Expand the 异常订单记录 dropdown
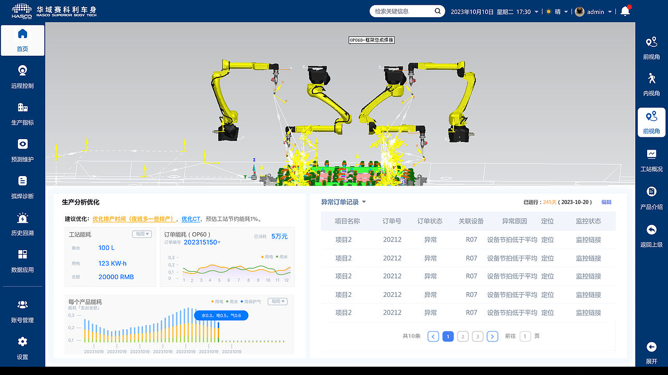The height and width of the screenshot is (375, 668). [364, 202]
